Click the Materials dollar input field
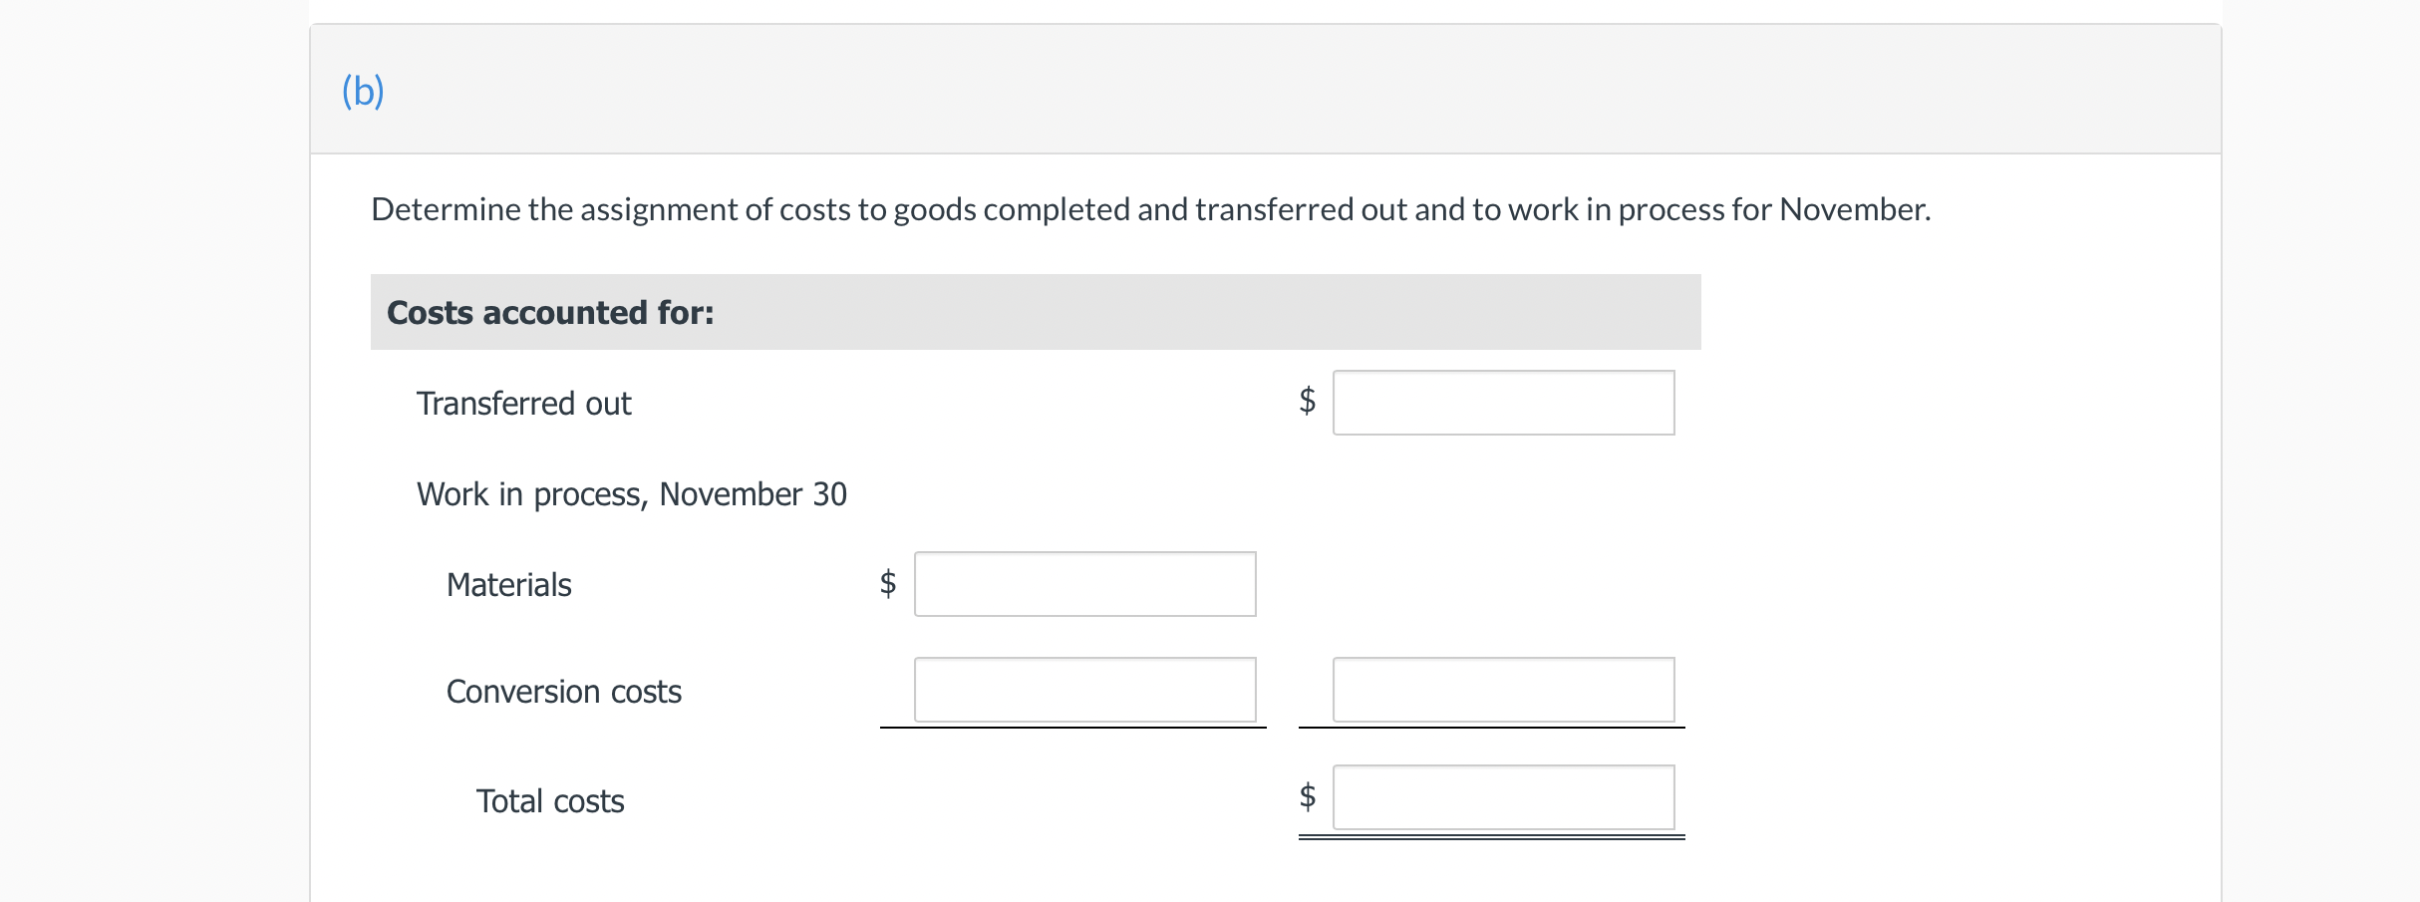Screen dimensions: 2420x902 click(1084, 584)
